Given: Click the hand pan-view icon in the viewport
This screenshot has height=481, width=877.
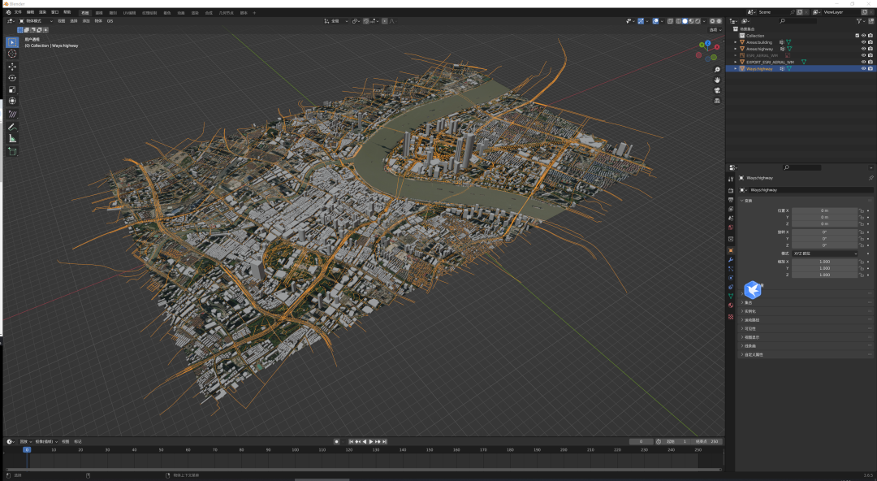Looking at the screenshot, I should [x=717, y=80].
